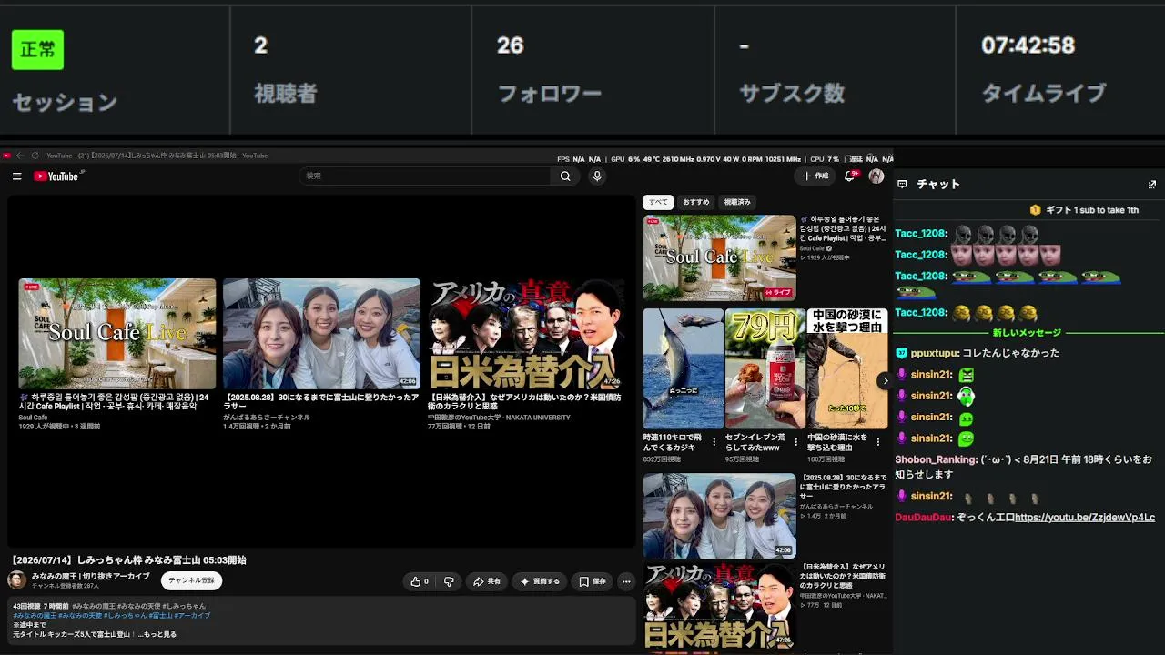
Task: Select the 視聴済み filter chip
Action: pos(737,202)
